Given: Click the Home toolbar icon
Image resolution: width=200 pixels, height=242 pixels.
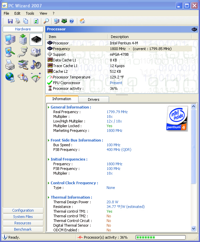Looking at the screenshot, I should point(82,21).
